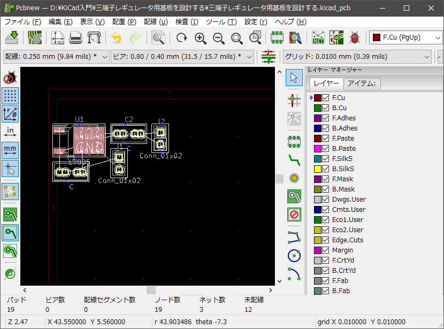
Task: Toggle Edge.Cuts layer visibility checkbox
Action: click(x=325, y=240)
